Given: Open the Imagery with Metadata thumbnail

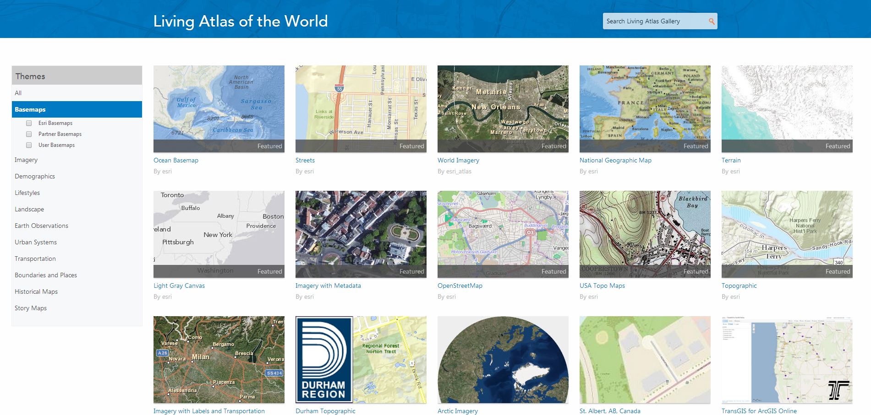Looking at the screenshot, I should tap(361, 234).
